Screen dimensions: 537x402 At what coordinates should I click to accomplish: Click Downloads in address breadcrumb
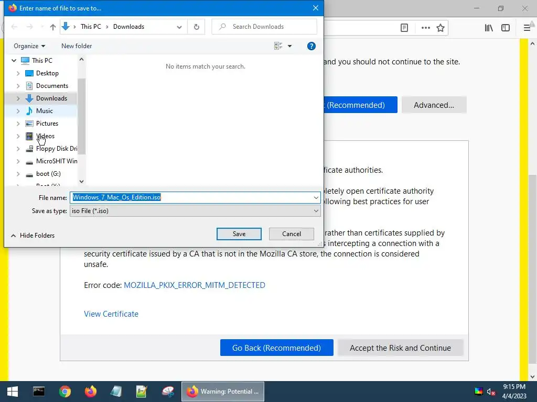pyautogui.click(x=129, y=27)
